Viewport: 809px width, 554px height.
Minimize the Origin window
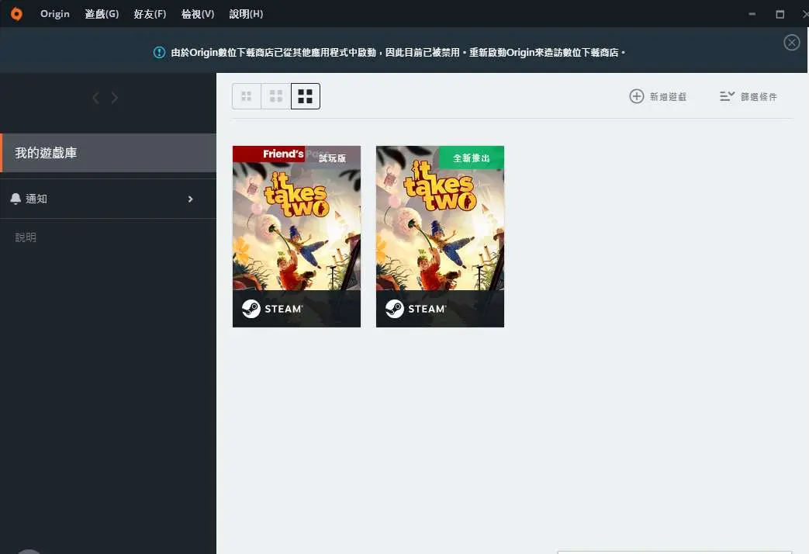coord(752,14)
